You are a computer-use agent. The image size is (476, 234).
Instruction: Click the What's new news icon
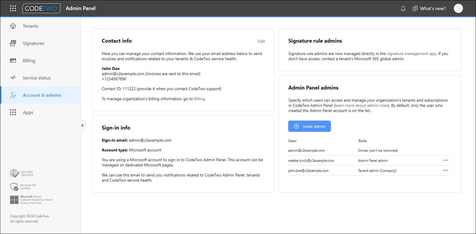(x=415, y=8)
